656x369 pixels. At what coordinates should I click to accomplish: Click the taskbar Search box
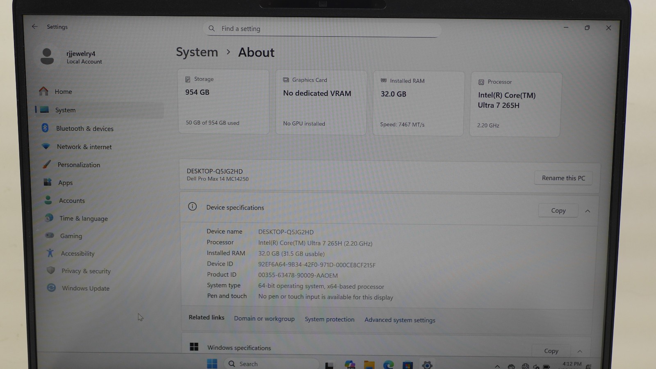pyautogui.click(x=271, y=364)
